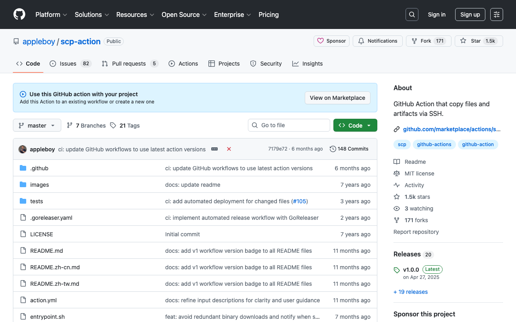Click the Fork icon next to 171
The width and height of the screenshot is (516, 322).
pyautogui.click(x=414, y=41)
